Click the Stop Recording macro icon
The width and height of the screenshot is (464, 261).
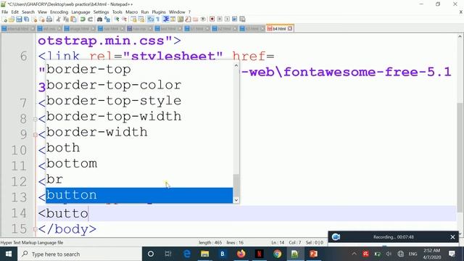click(x=220, y=20)
